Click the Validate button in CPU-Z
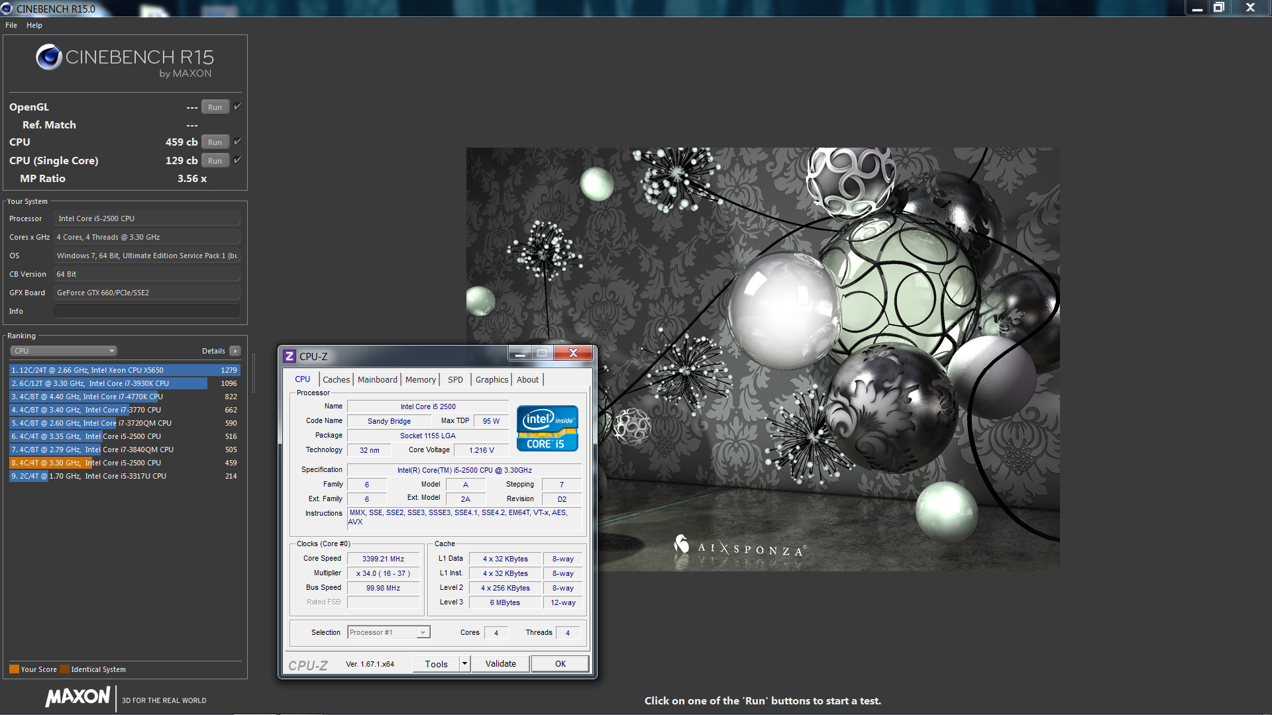The height and width of the screenshot is (715, 1272). [x=501, y=664]
